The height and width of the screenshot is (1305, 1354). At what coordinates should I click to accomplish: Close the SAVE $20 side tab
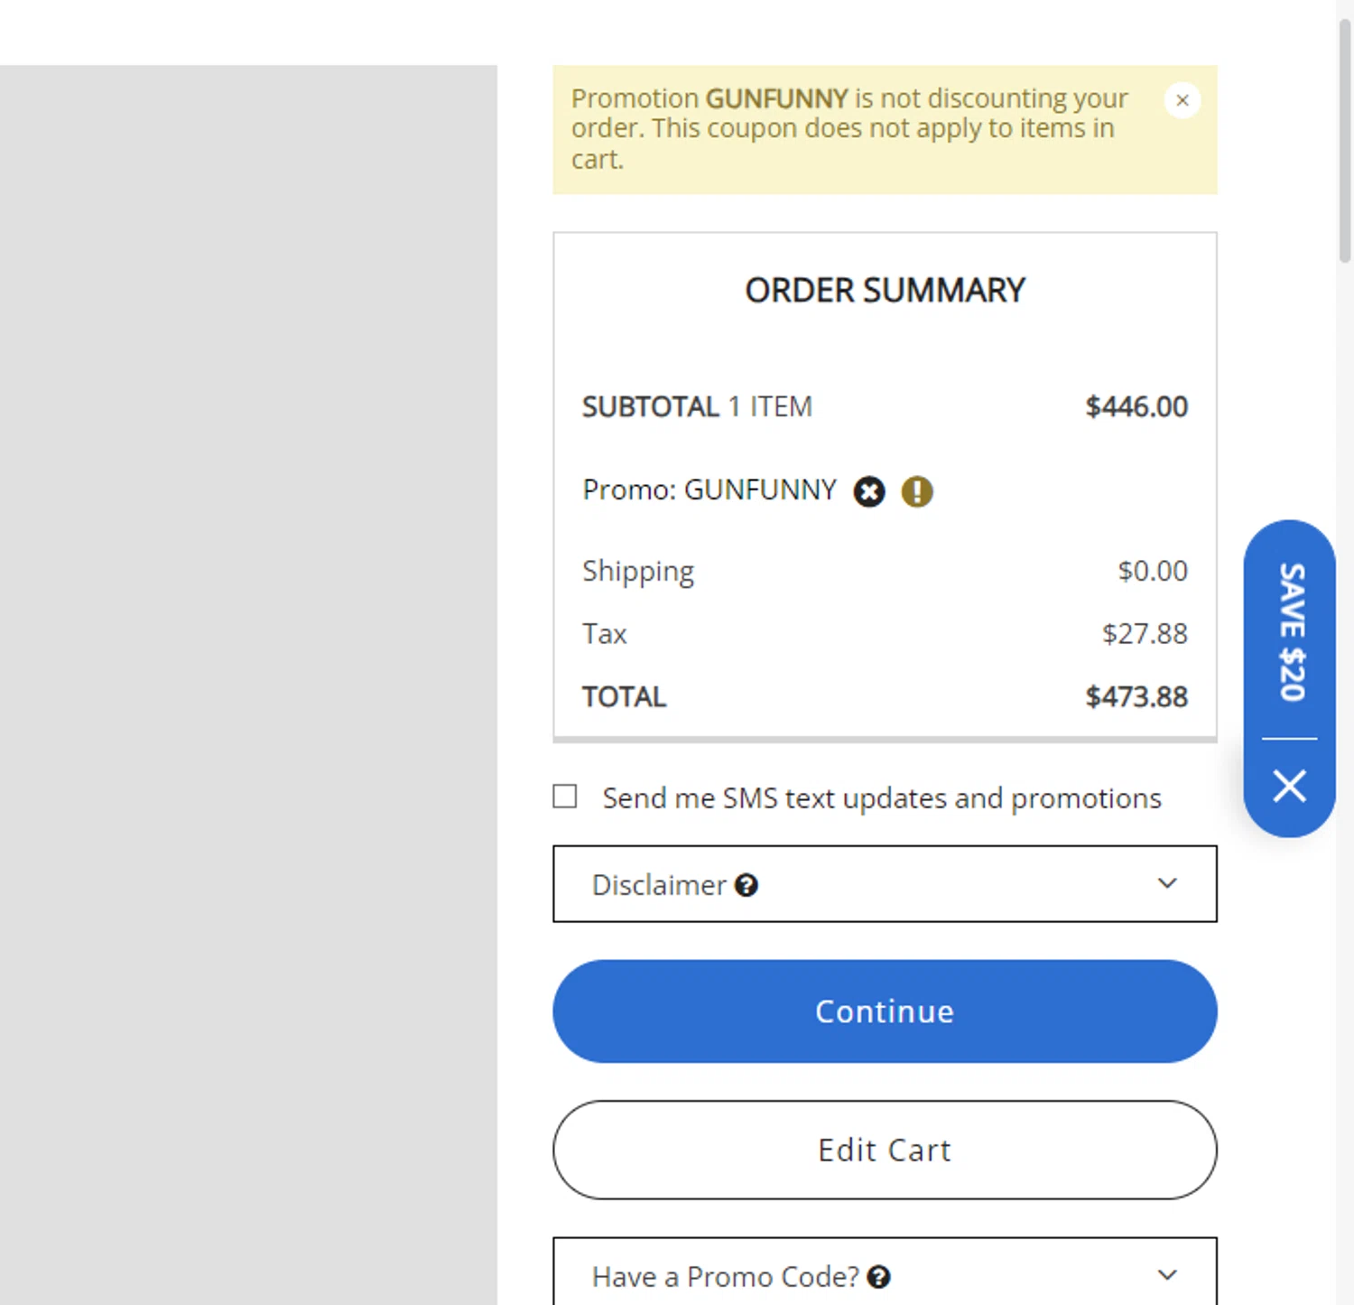[x=1289, y=786]
